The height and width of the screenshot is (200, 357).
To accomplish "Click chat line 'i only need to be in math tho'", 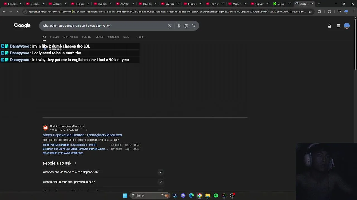I will pos(57,53).
